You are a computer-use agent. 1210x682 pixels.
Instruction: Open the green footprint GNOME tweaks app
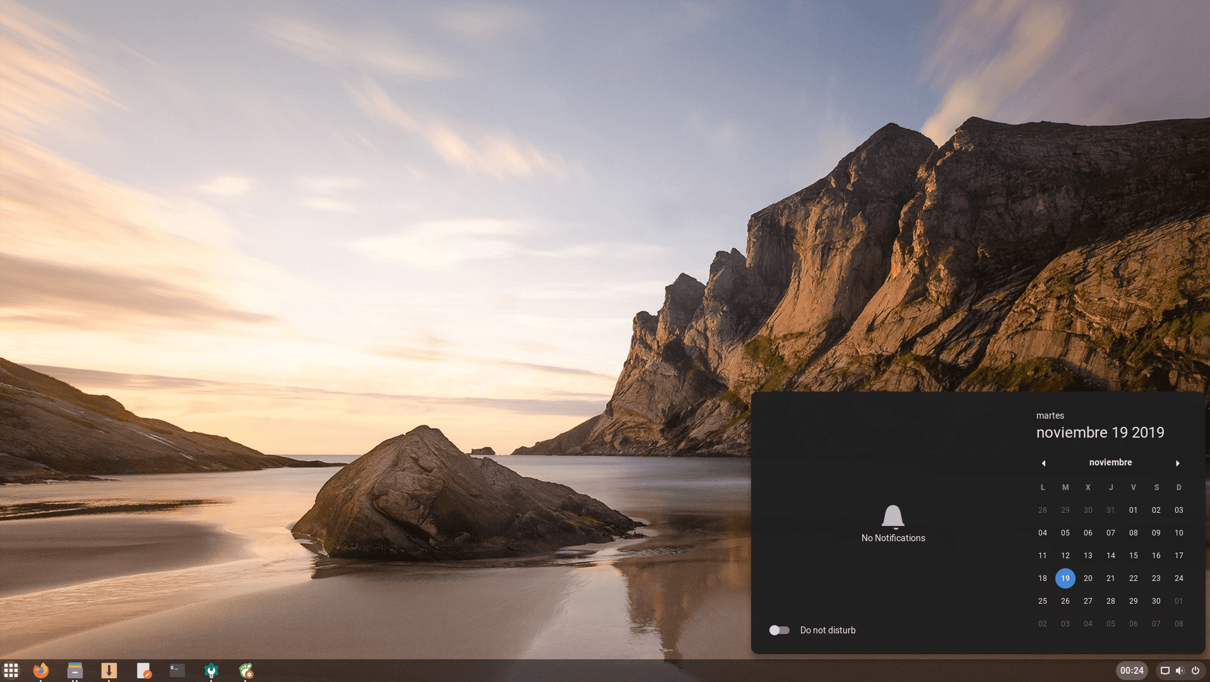(x=246, y=670)
